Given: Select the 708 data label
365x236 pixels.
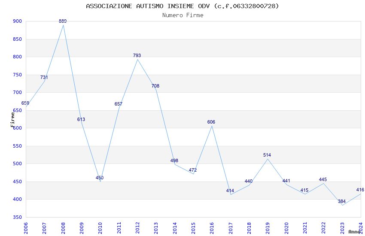Looking at the screenshot, I should tap(155, 86).
